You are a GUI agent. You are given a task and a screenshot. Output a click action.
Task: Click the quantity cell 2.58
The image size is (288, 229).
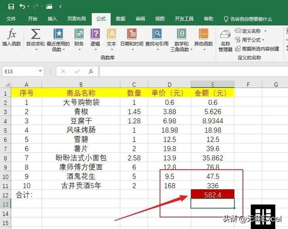(x=134, y=158)
